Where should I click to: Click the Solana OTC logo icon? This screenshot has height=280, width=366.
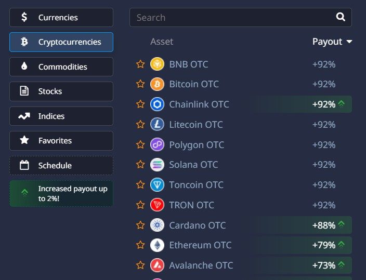tap(157, 165)
